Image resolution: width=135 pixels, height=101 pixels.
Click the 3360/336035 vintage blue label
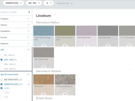click(x=42, y=38)
